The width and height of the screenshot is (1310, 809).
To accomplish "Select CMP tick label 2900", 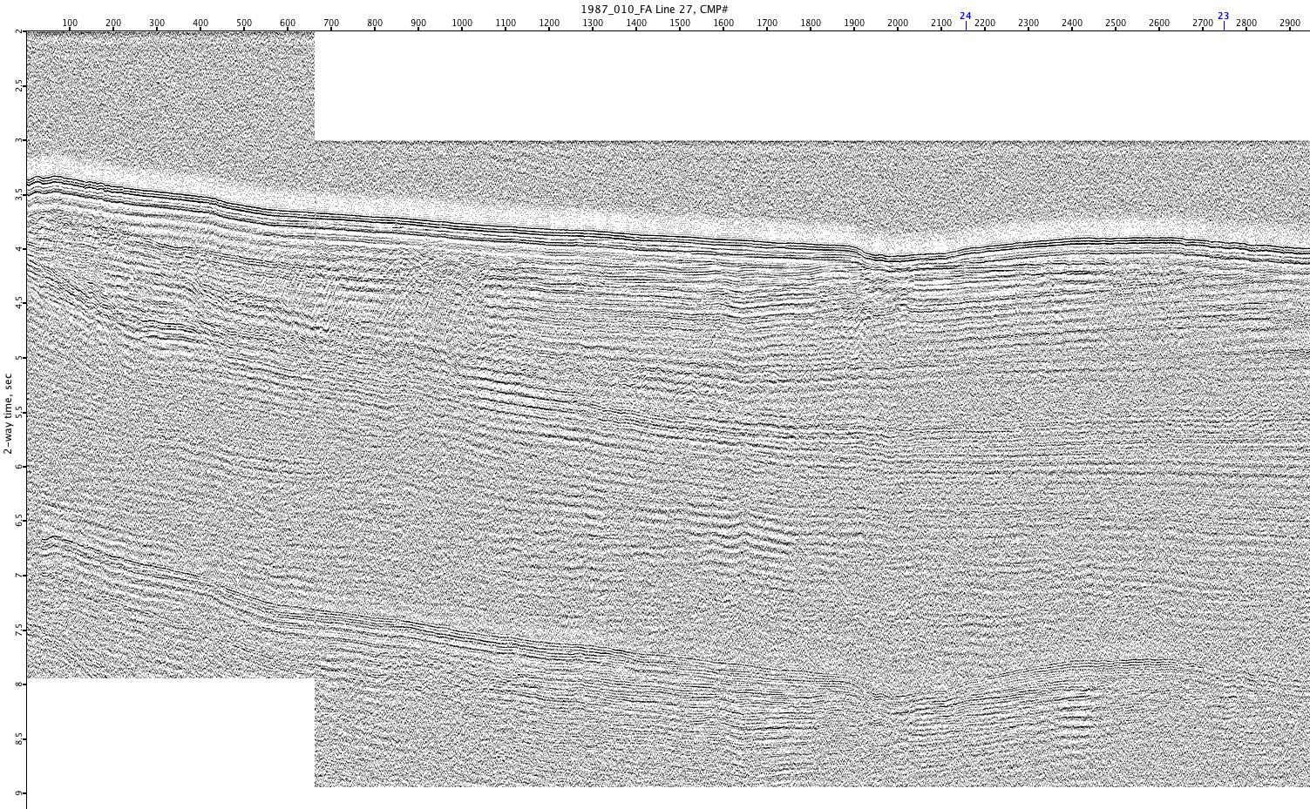I will coord(1290,24).
